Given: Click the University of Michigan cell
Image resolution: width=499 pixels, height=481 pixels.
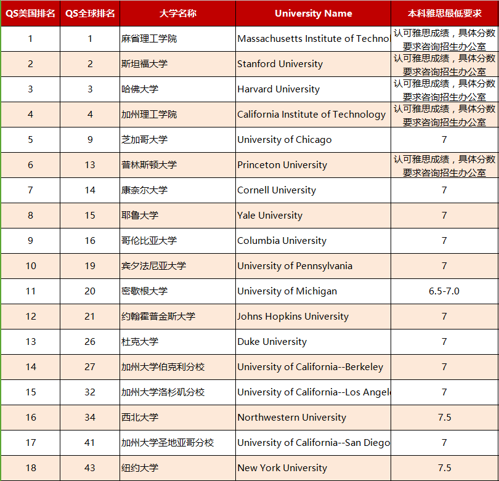Looking at the screenshot, I should click(313, 291).
